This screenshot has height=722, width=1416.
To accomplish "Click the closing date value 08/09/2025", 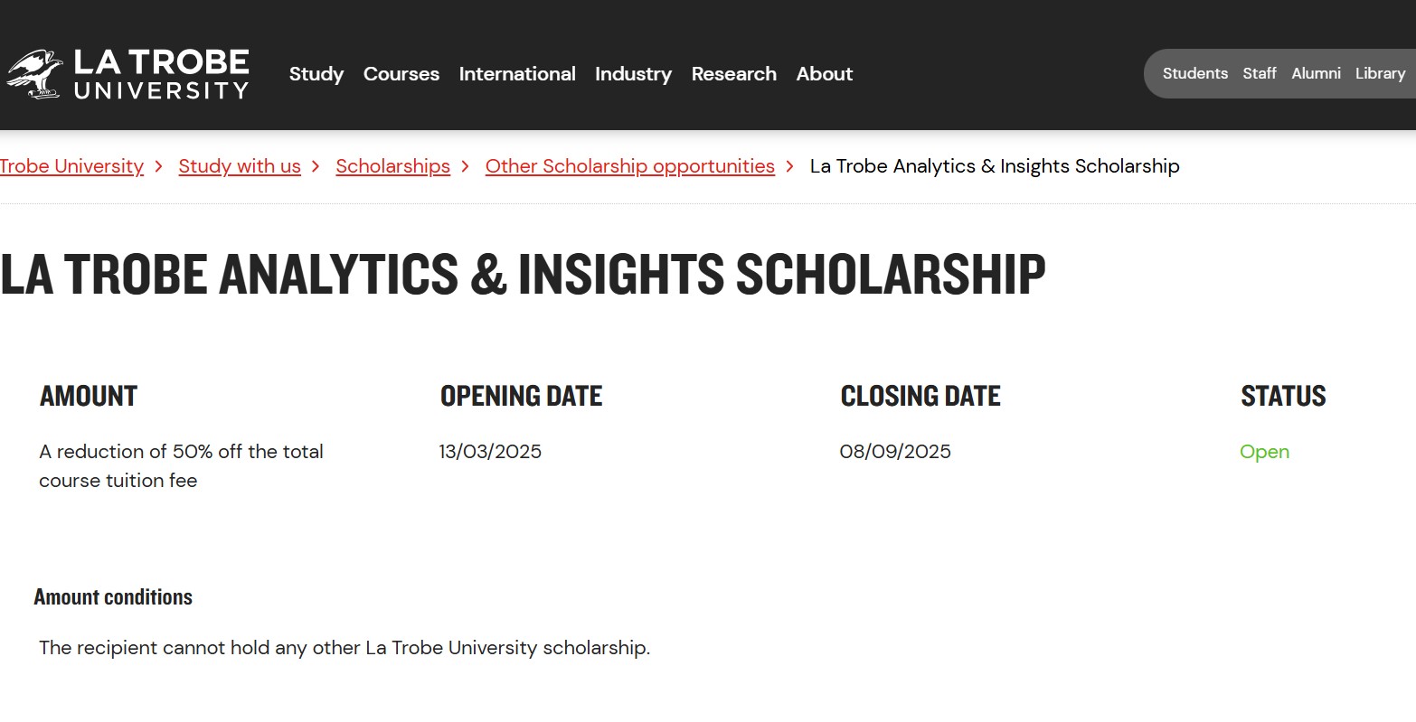I will pyautogui.click(x=895, y=452).
